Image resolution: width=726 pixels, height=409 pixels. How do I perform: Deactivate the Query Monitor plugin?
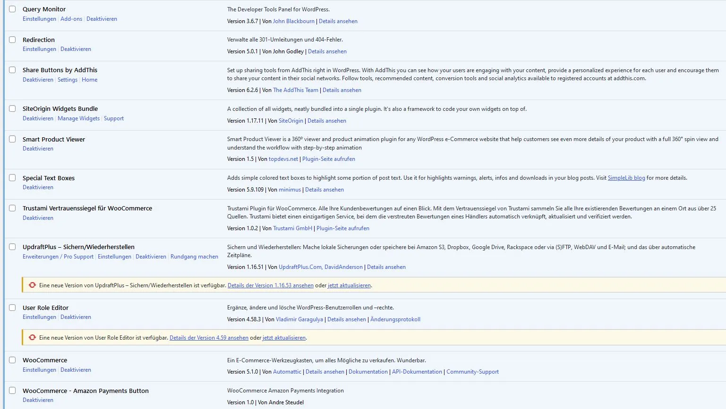click(x=102, y=19)
